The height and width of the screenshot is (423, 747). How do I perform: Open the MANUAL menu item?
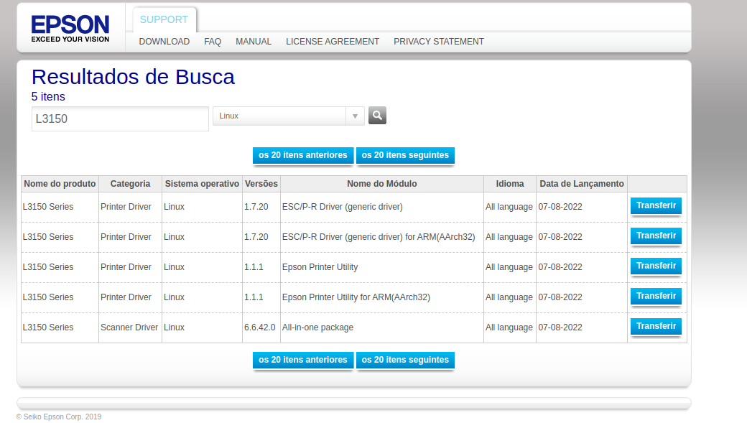point(254,42)
